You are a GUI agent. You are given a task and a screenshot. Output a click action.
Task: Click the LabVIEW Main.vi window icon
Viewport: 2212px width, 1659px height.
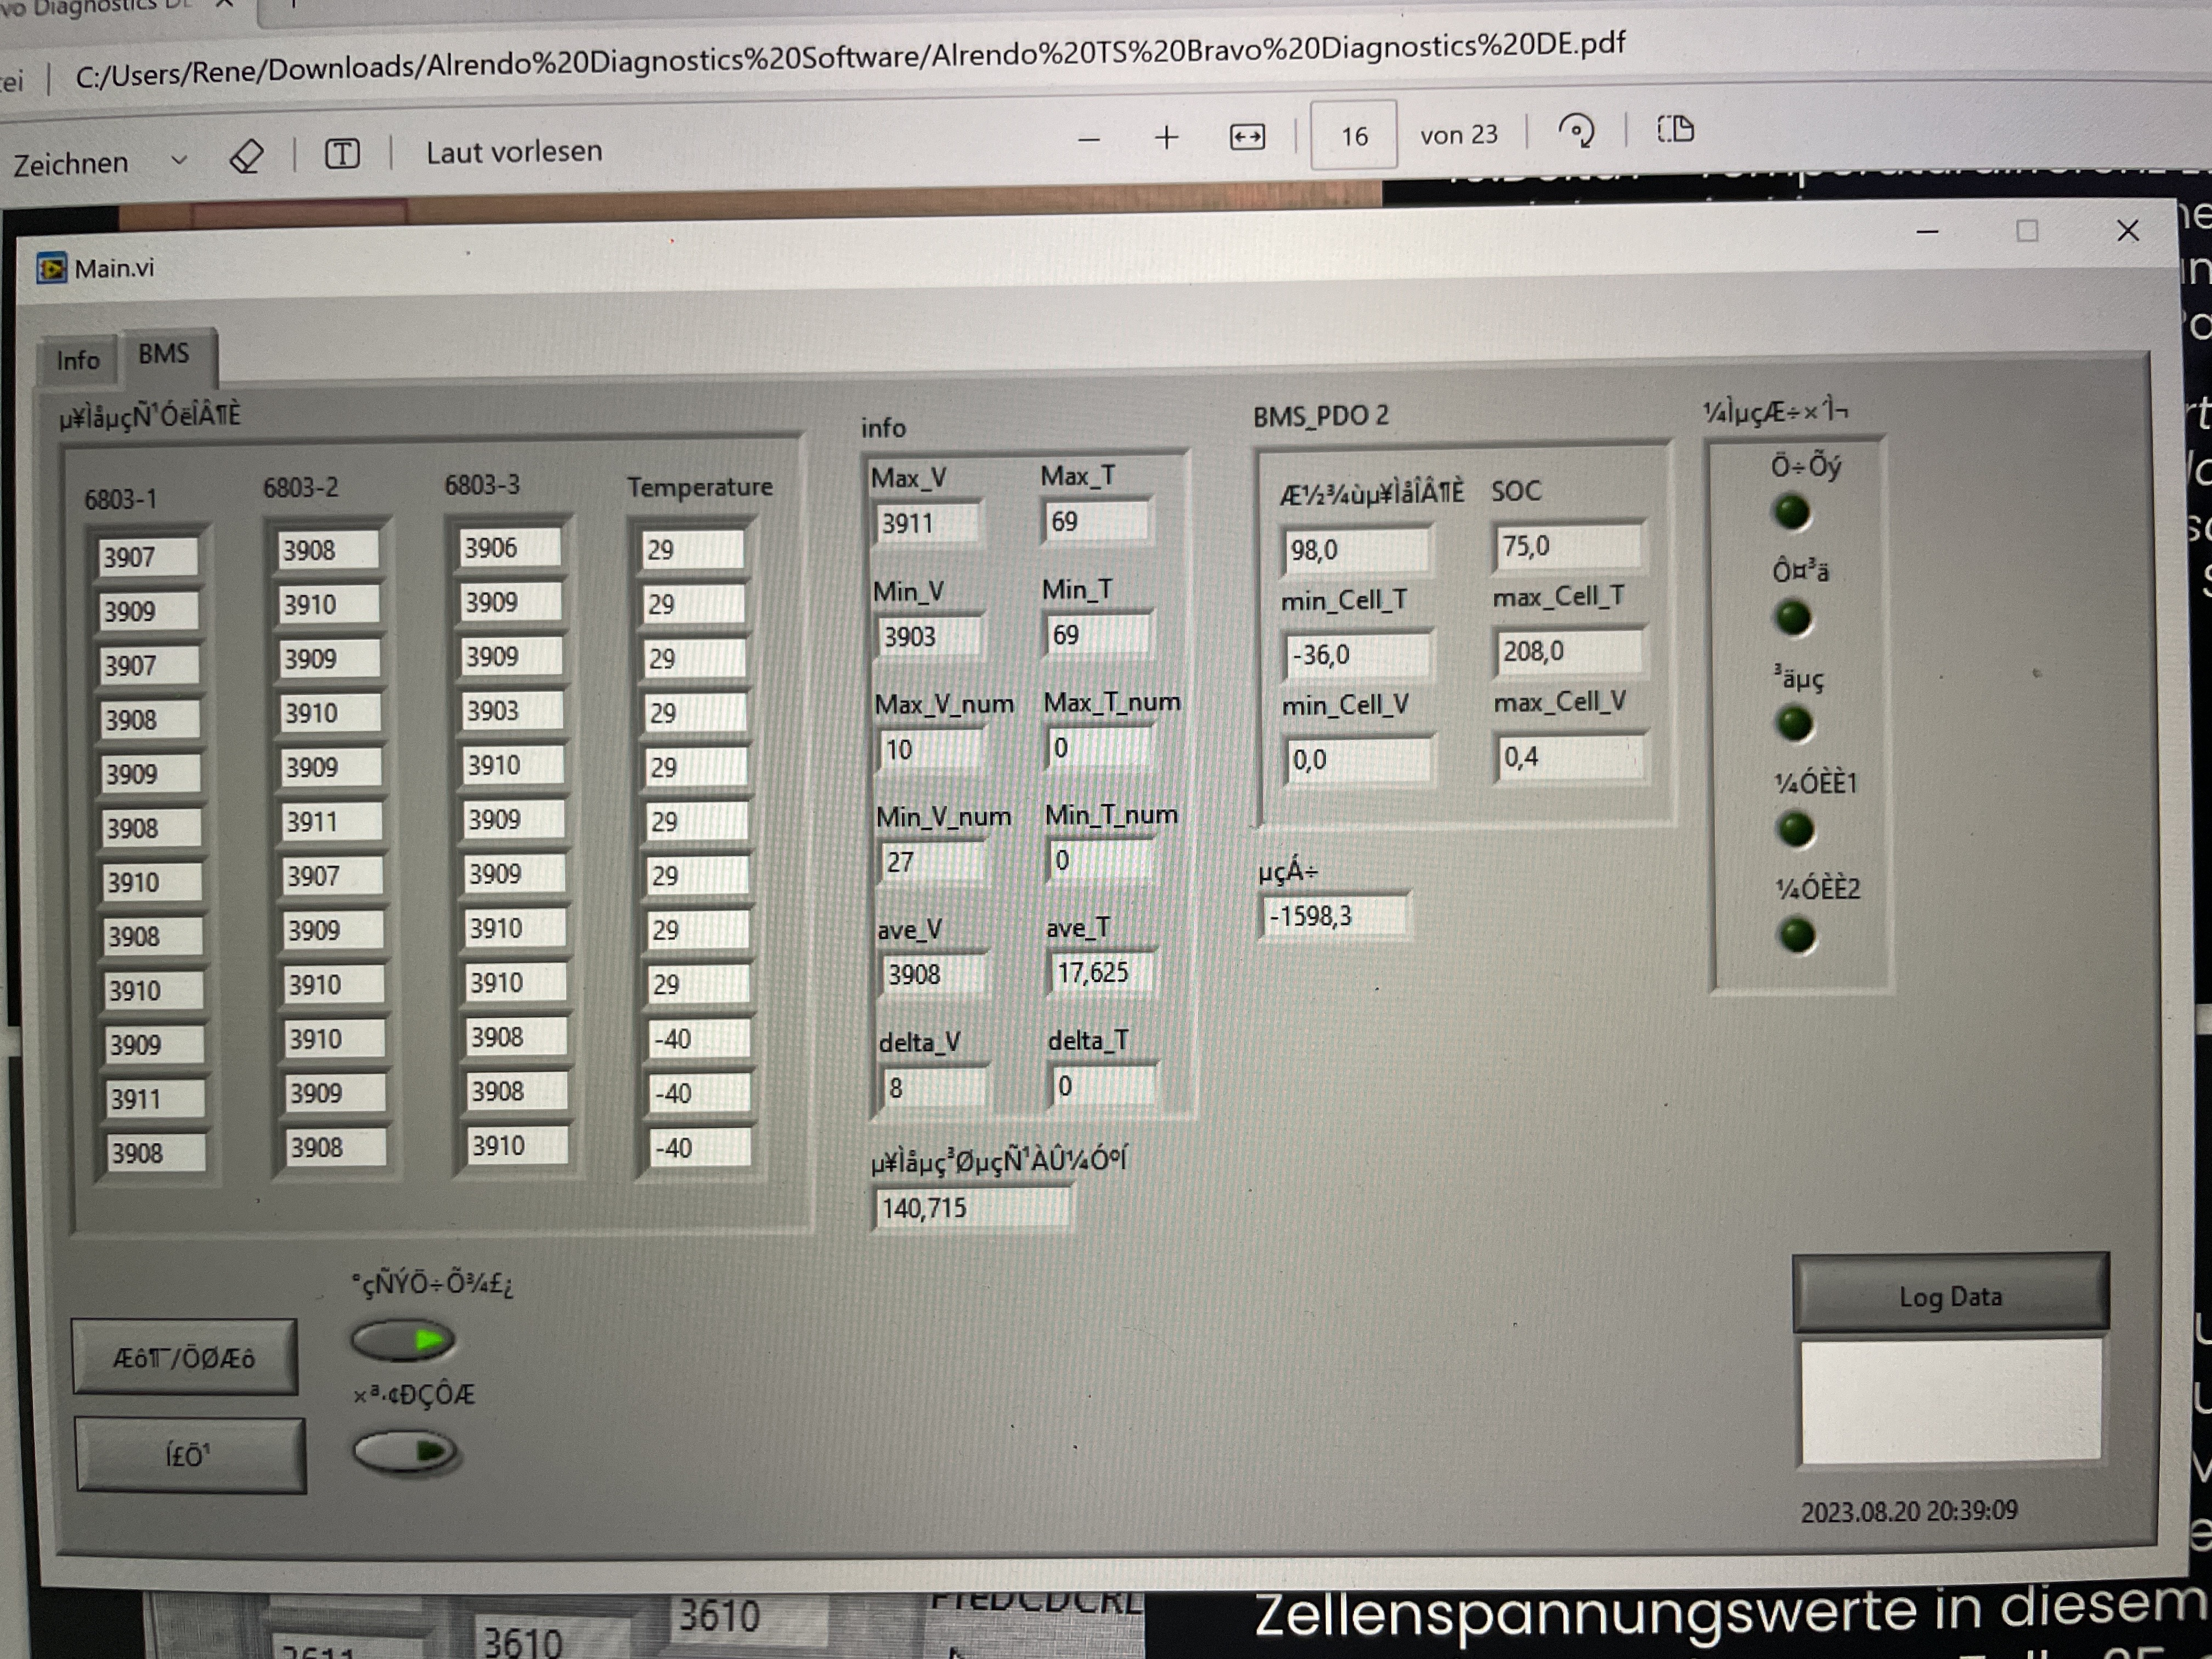[51, 268]
